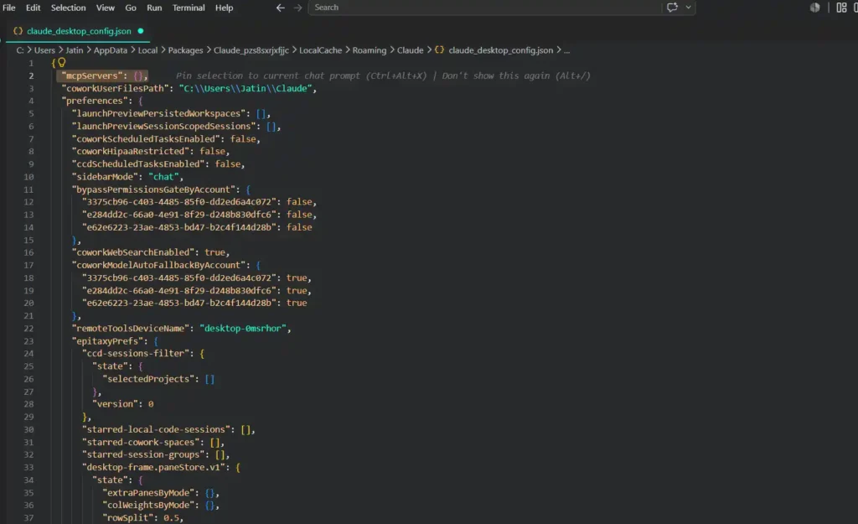Open the Run menu
Image resolution: width=858 pixels, height=524 pixels.
coord(154,8)
